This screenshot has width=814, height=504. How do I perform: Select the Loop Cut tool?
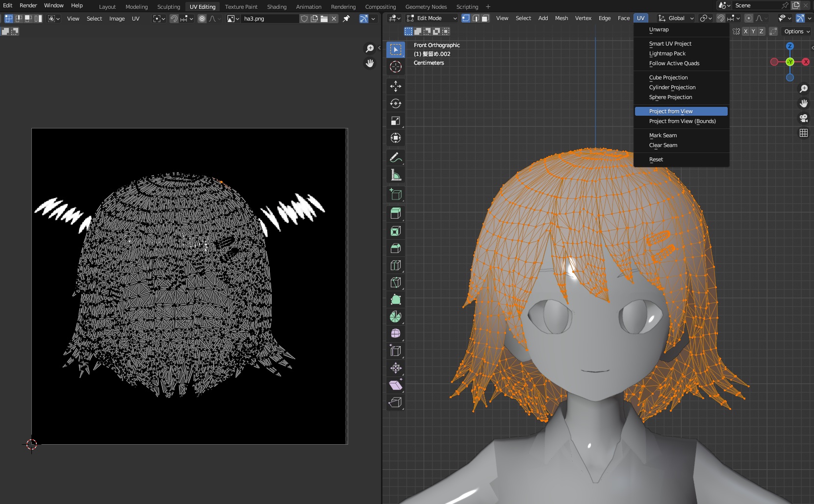click(395, 265)
